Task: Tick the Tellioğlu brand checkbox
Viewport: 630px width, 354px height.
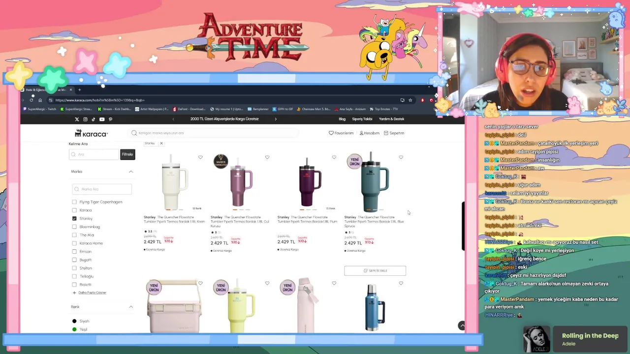Action: (74, 276)
